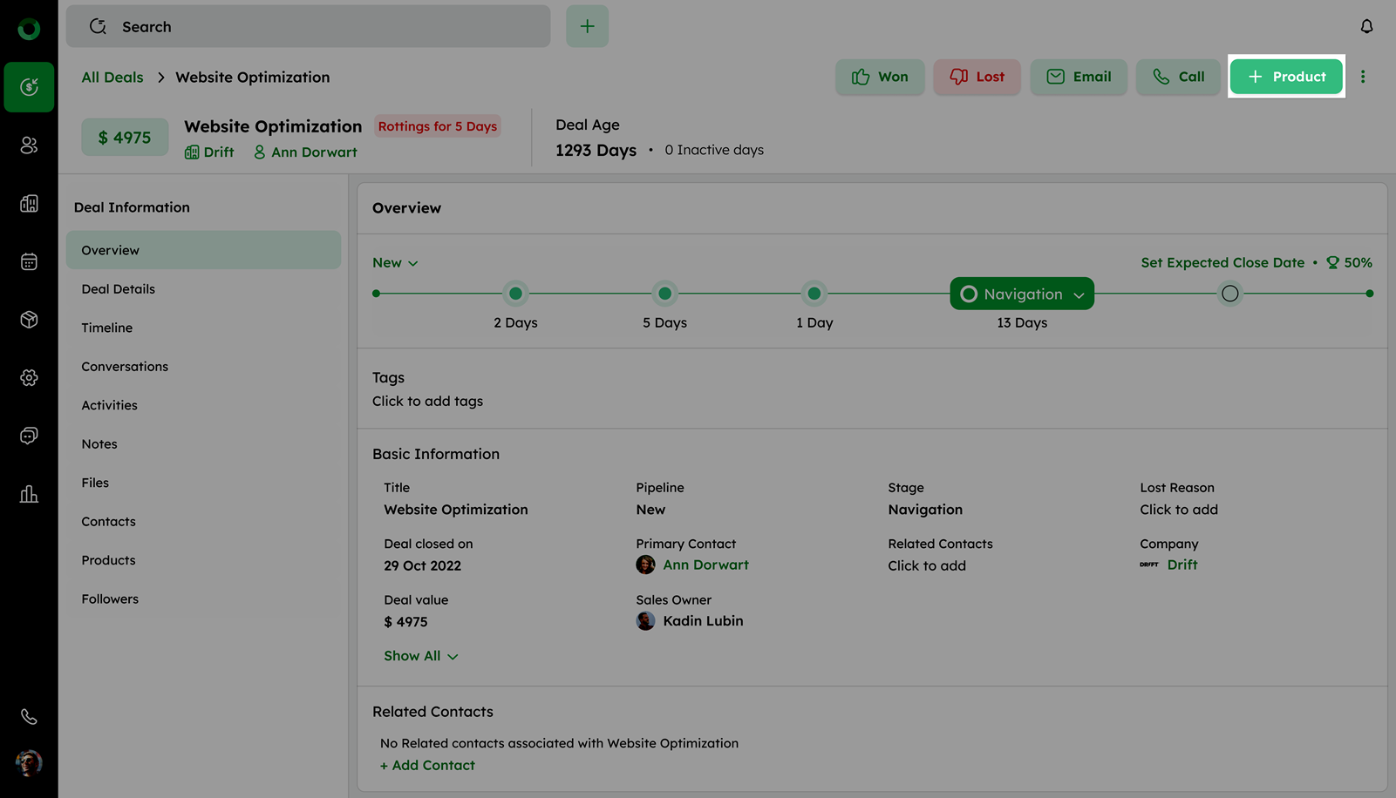
Task: Open the settings gear in sidebar
Action: 29,377
